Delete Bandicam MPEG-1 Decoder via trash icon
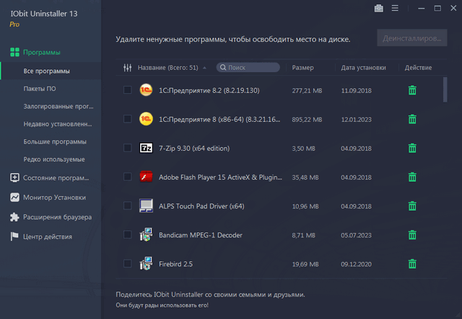This screenshot has width=462, height=319. (412, 235)
